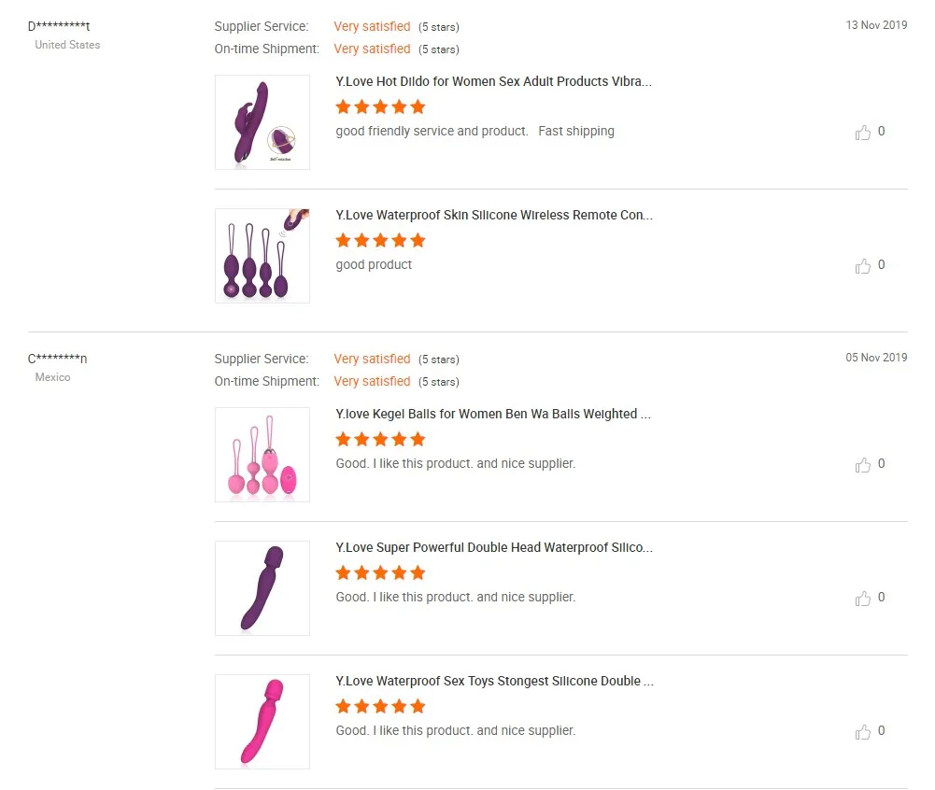The width and height of the screenshot is (935, 790).
Task: Open the "Y.Love Hot Dildo for Women" product link
Action: pyautogui.click(x=493, y=81)
